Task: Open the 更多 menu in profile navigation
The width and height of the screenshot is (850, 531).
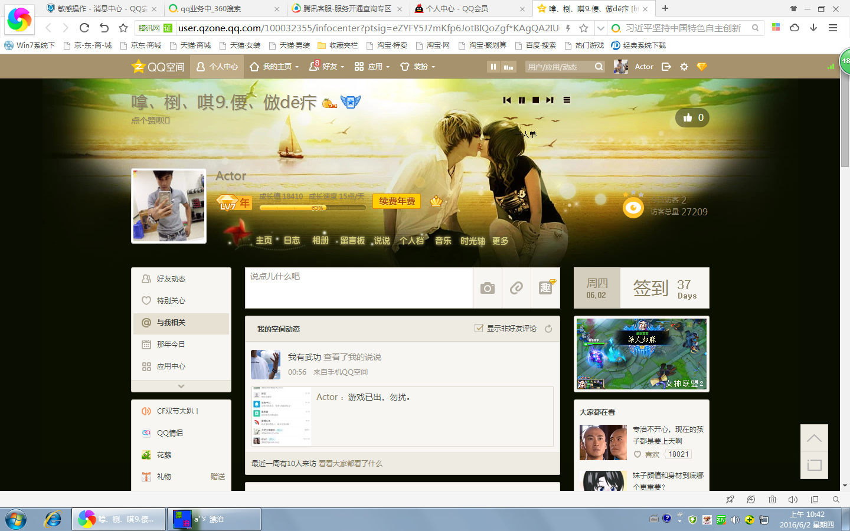Action: [501, 241]
